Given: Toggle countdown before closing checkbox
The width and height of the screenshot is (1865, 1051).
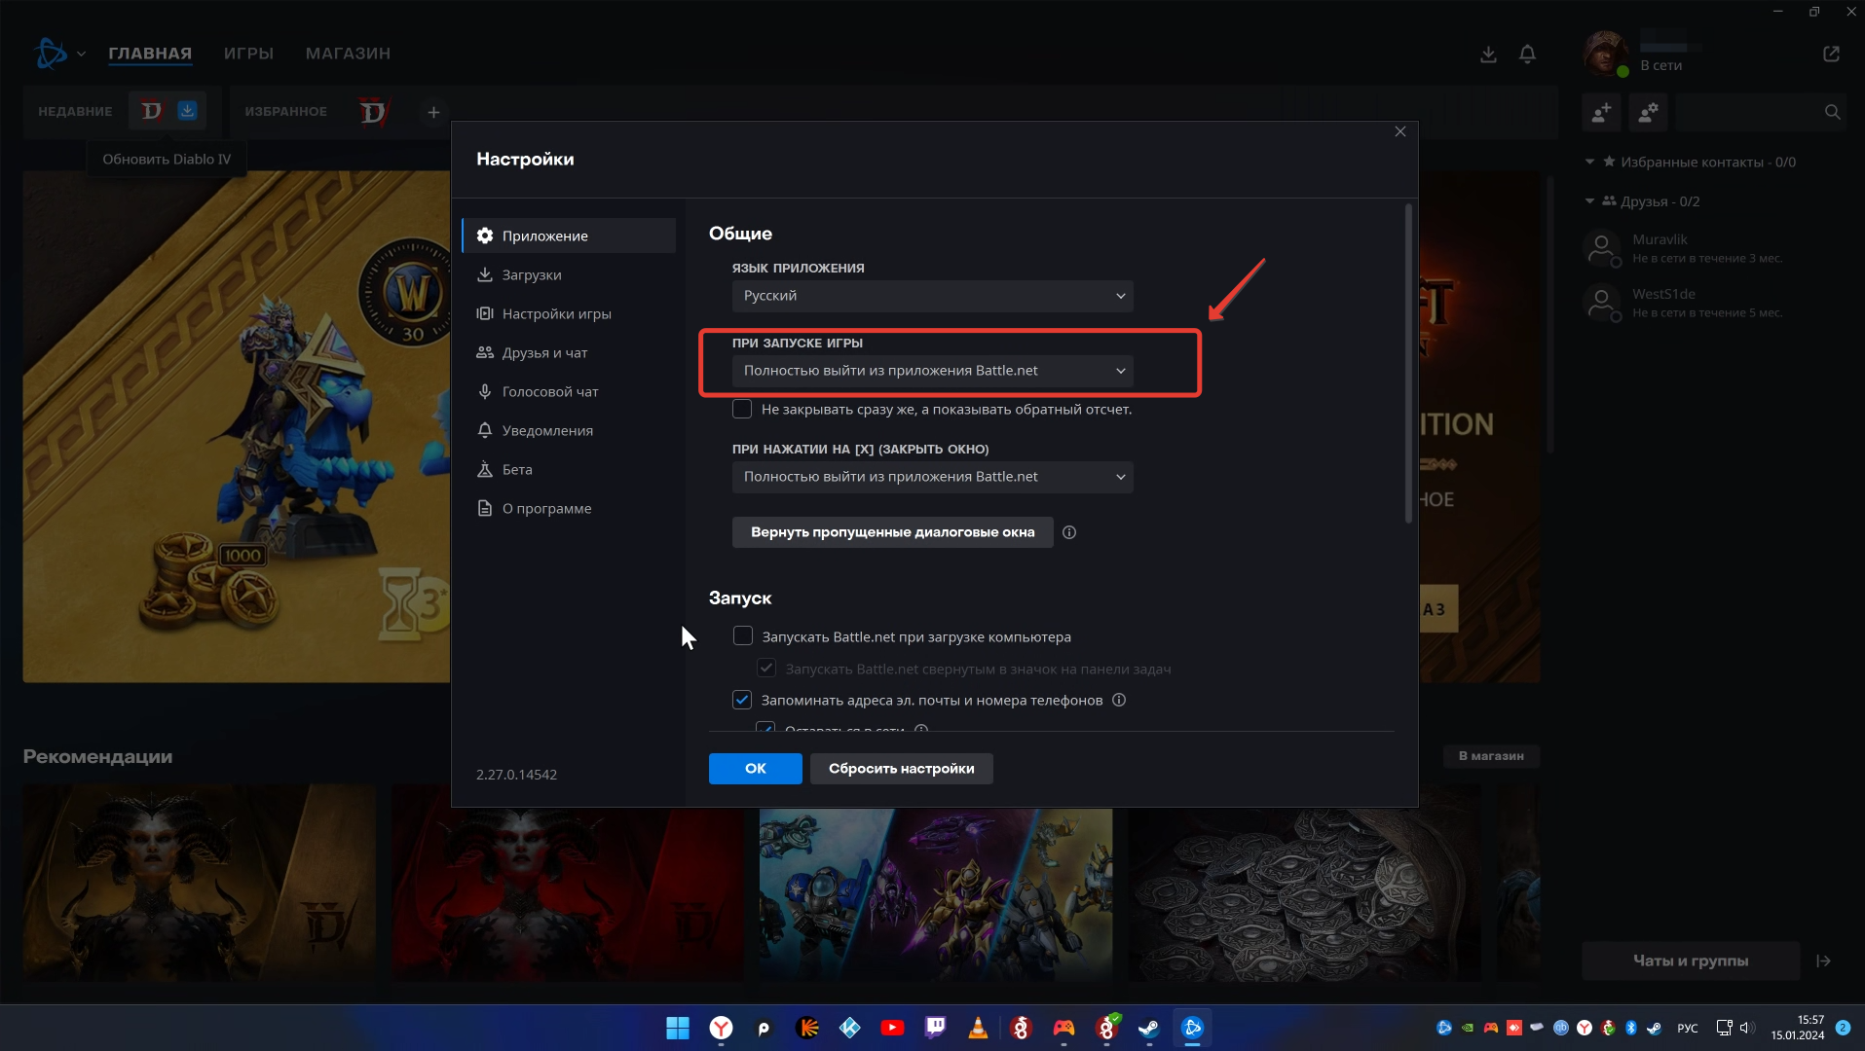Looking at the screenshot, I should [x=742, y=410].
